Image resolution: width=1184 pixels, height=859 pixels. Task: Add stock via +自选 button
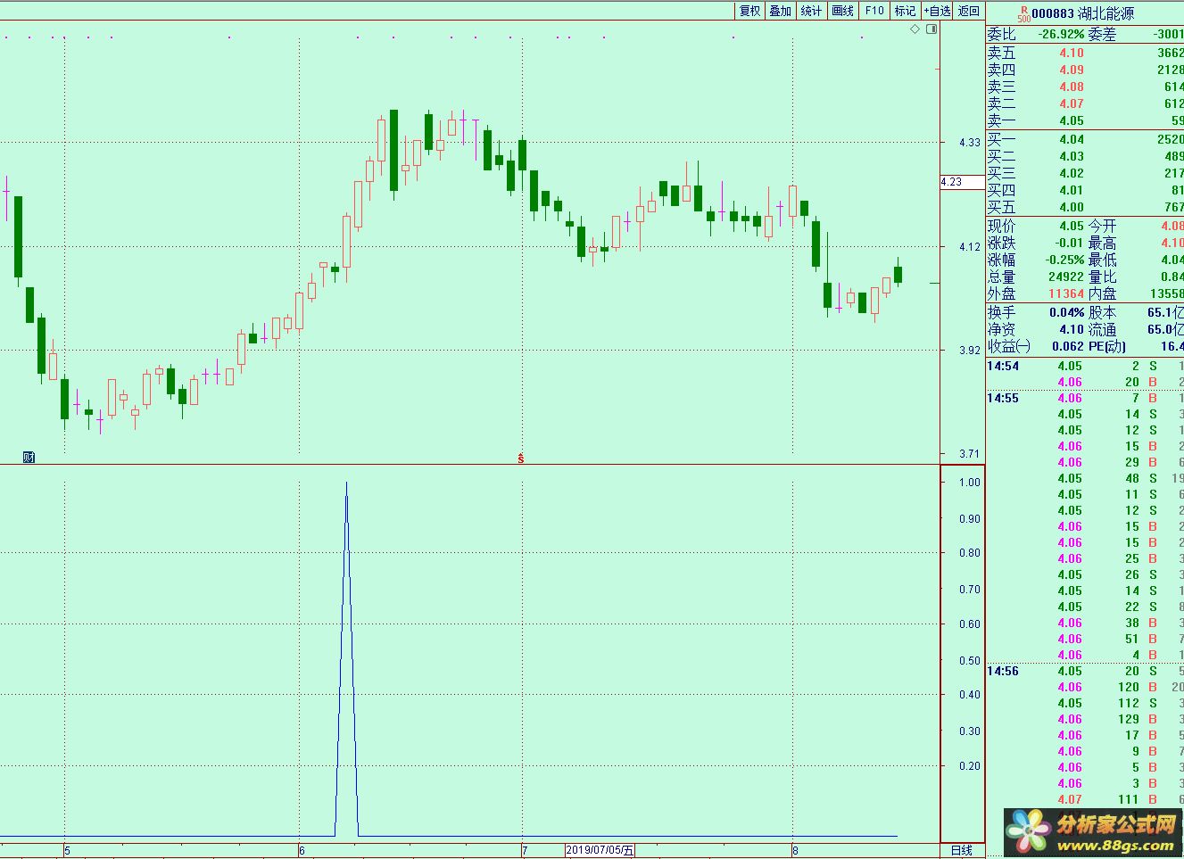[937, 11]
